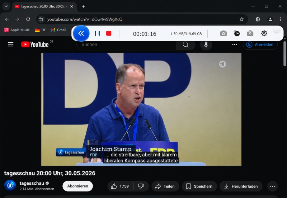Screen dimensions: 287x198
Task: Bookmark this page with the star icon
Action: pyautogui.click(x=241, y=19)
